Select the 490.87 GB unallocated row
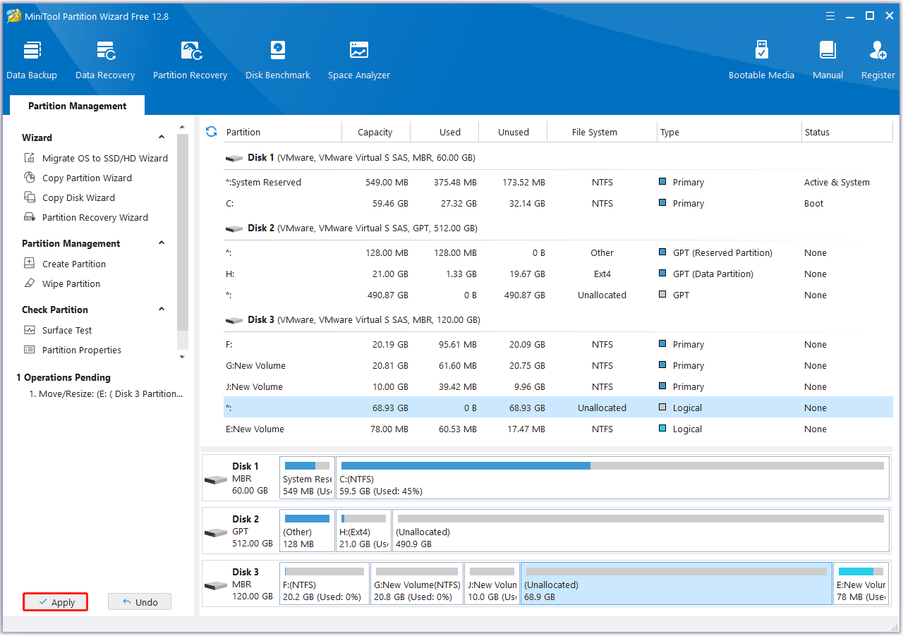This screenshot has width=903, height=636. (558, 295)
